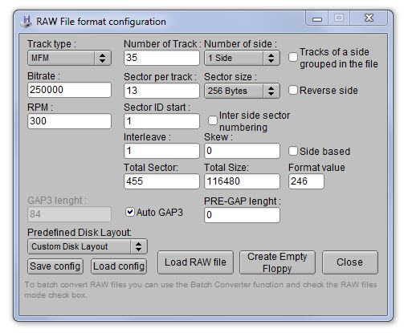This screenshot has width=404, height=333.
Task: Toggle the Reverse side checkbox
Action: coord(293,90)
